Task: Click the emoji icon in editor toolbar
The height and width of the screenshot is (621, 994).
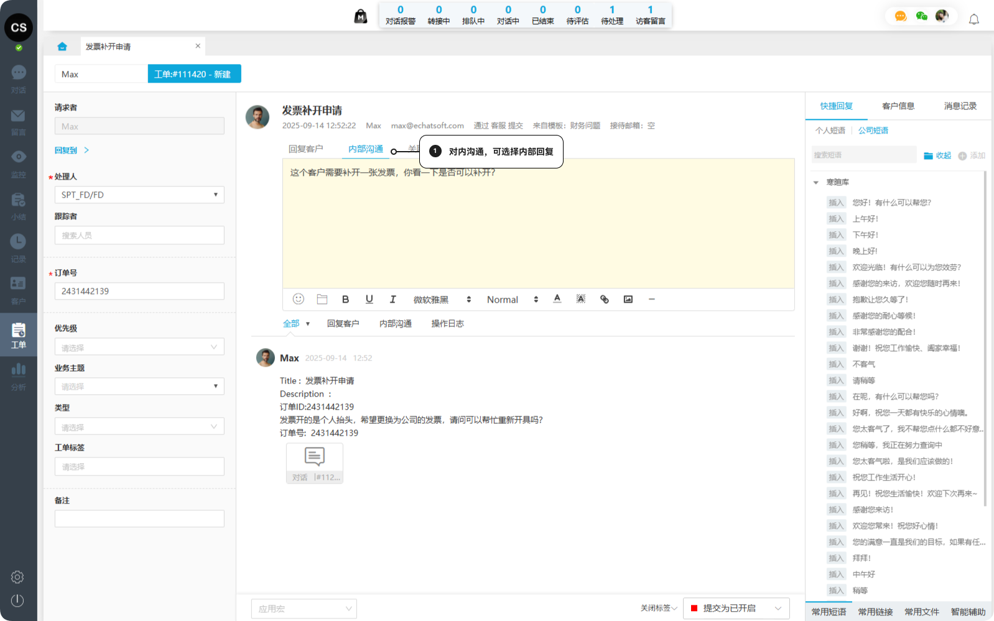Action: [x=299, y=299]
